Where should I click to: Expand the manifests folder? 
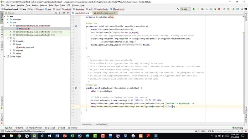click(x=8, y=20)
